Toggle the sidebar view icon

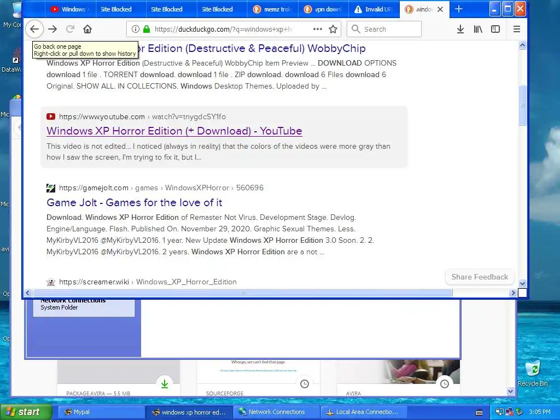495,30
